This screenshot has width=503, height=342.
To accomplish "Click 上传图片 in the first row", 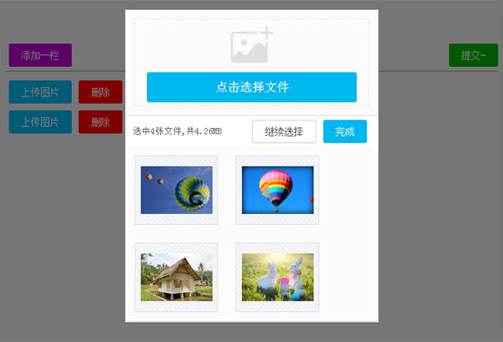I will click(x=40, y=92).
